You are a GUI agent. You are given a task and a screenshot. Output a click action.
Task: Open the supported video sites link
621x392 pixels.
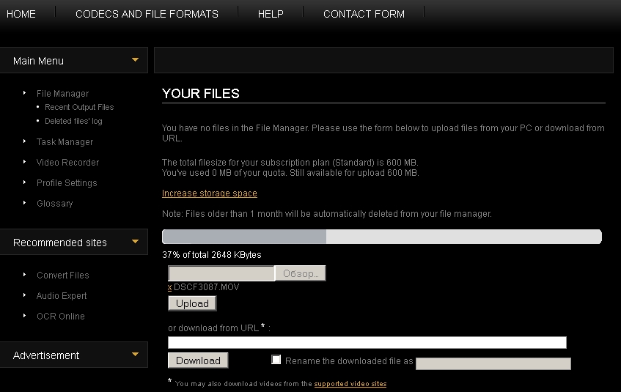click(x=350, y=384)
